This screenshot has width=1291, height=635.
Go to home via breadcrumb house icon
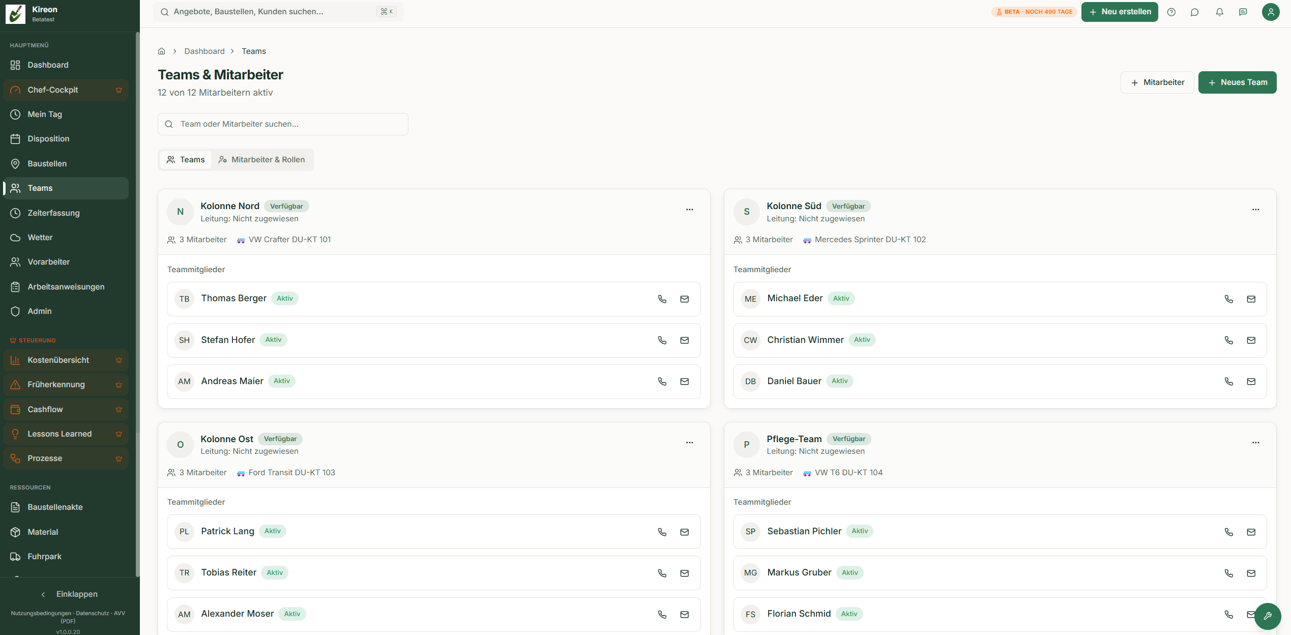(162, 51)
